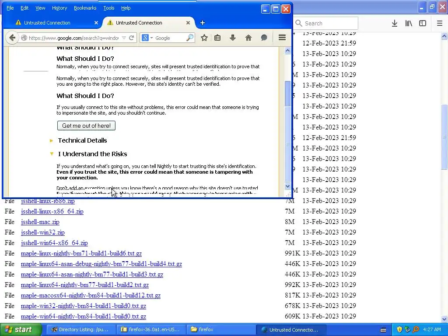Open Tools menu
This screenshot has width=448, height=336.
(x=109, y=8)
